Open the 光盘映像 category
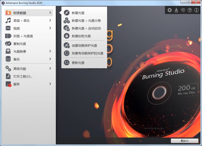The height and width of the screenshot is (146, 202). point(29,51)
